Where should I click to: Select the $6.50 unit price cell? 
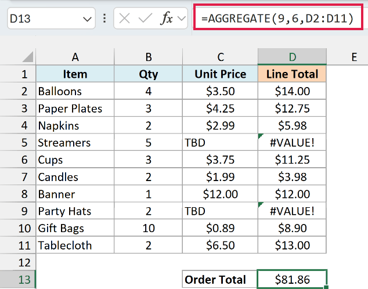point(220,245)
